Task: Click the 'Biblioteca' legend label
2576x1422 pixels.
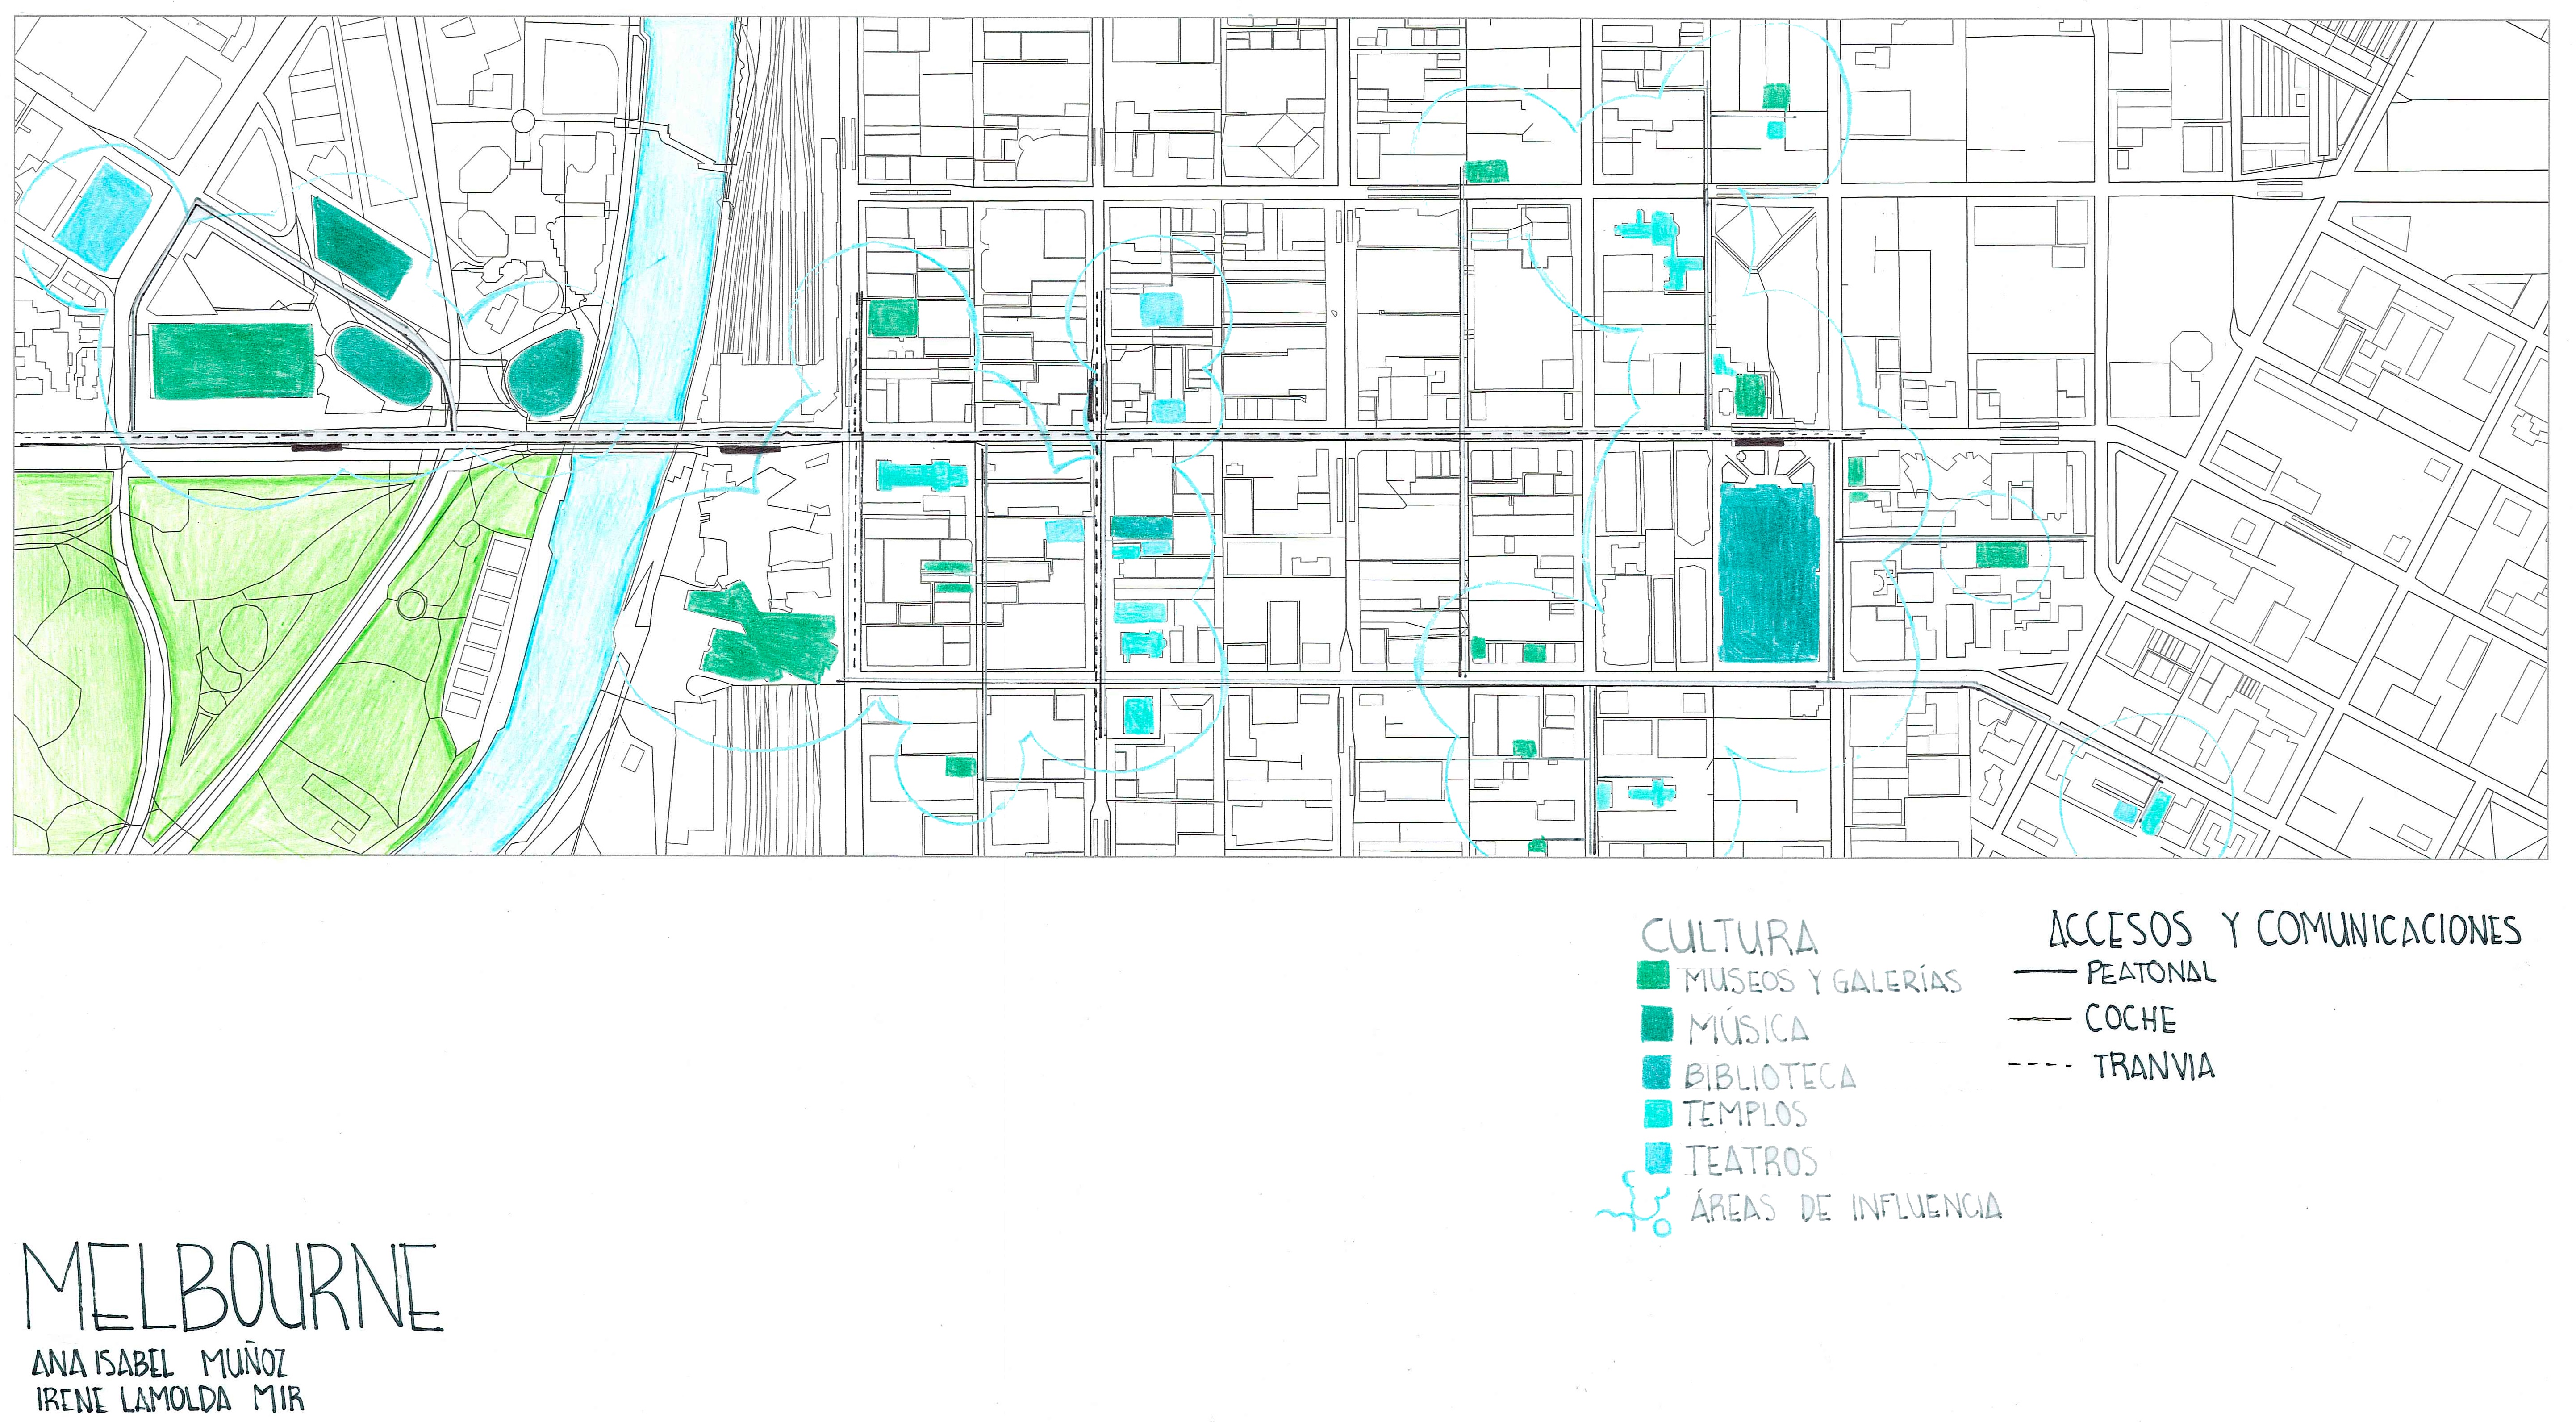Action: tap(1770, 1076)
